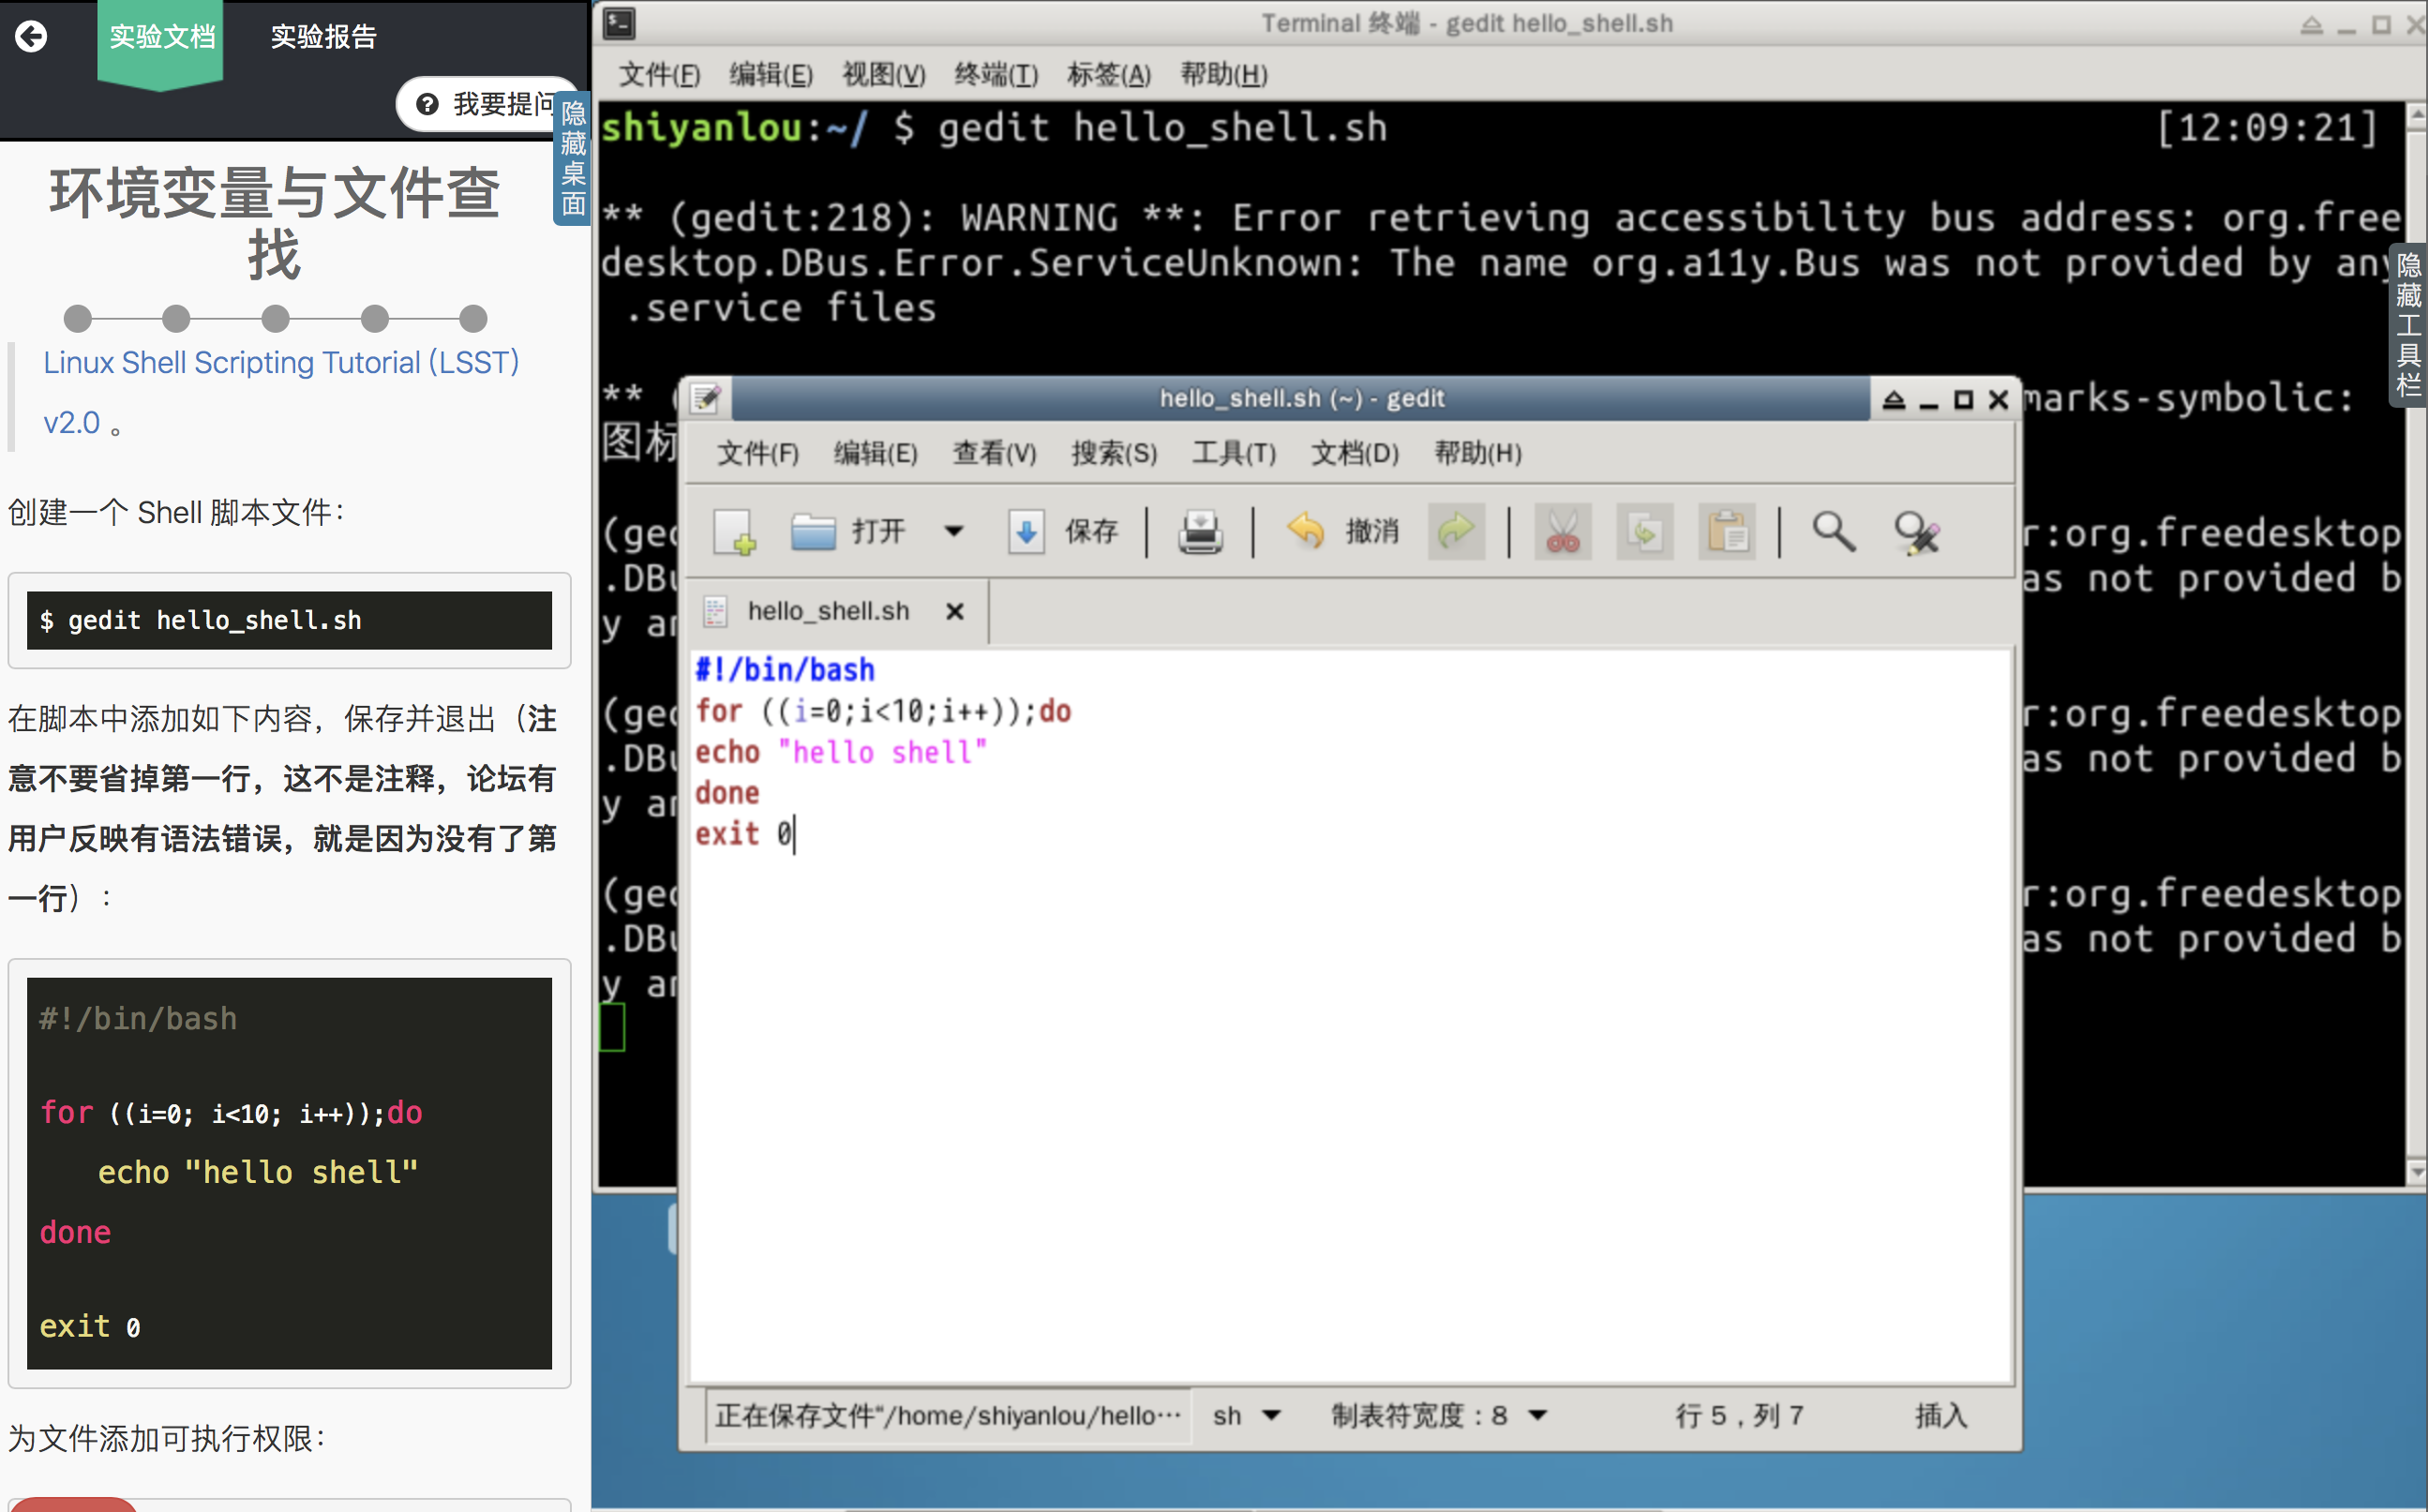This screenshot has height=1512, width=2428.
Task: Click the paste clipboard icon
Action: pos(1726,531)
